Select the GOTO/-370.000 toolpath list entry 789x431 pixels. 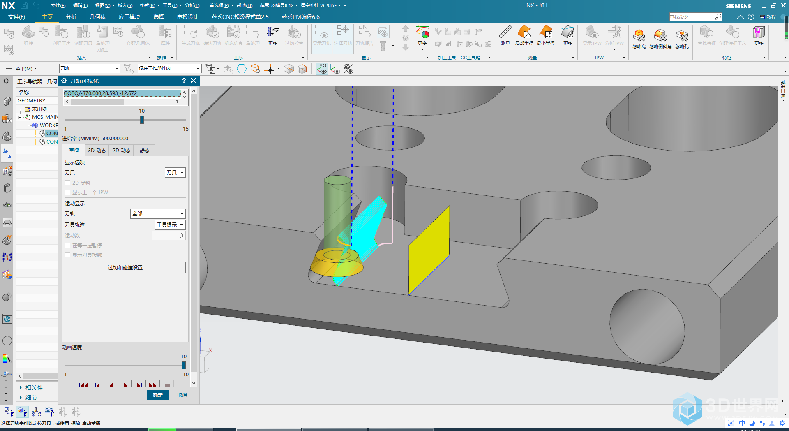[x=122, y=93]
